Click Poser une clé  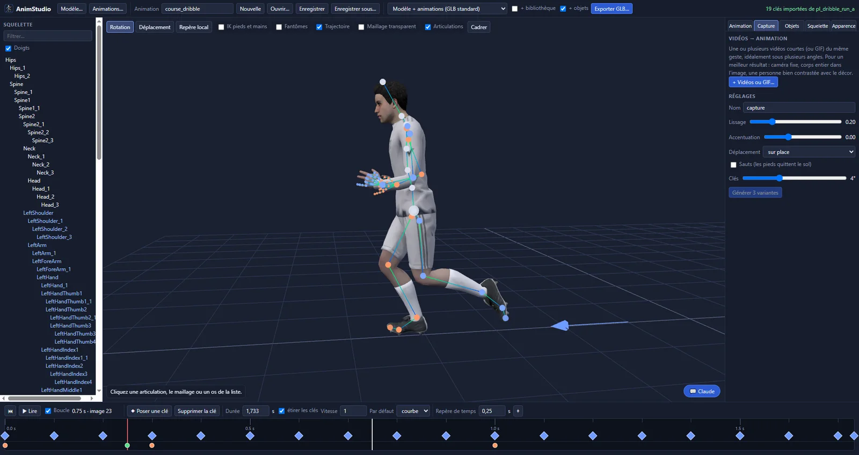(149, 411)
